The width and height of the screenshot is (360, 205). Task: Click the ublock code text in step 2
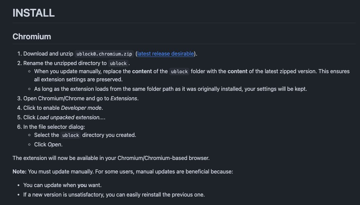pos(118,63)
